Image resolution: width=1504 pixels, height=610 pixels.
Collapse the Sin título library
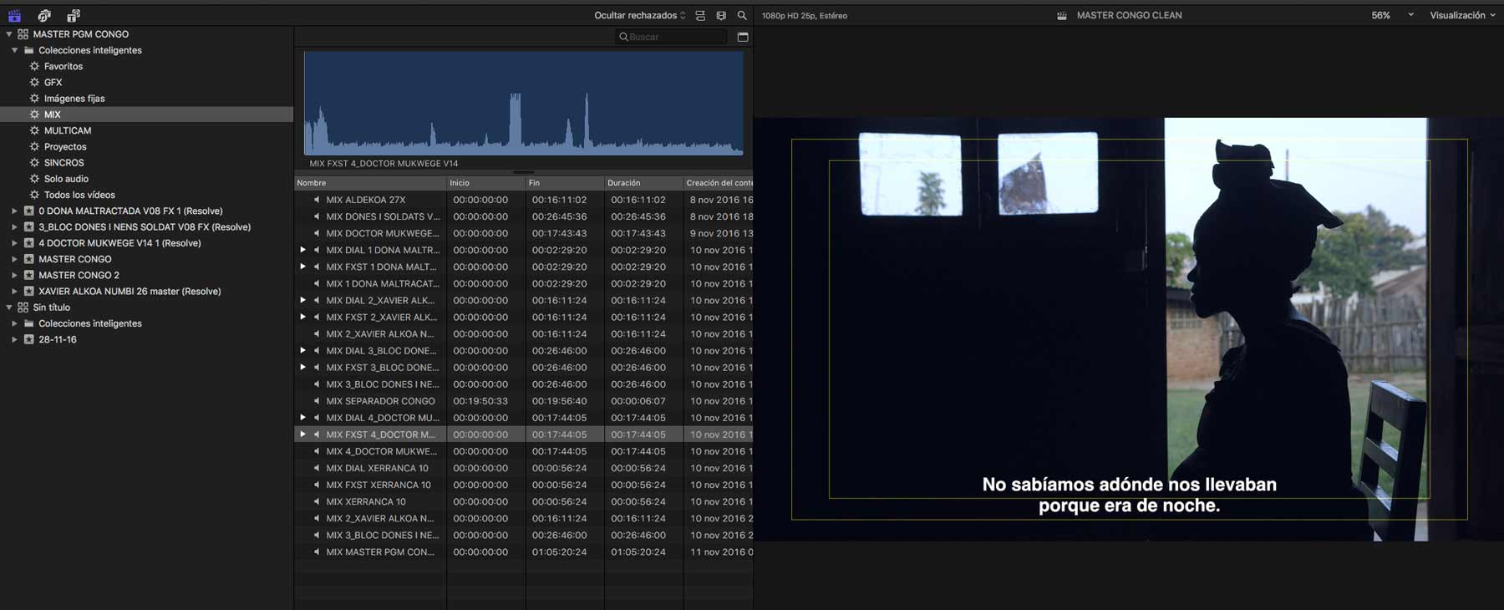tap(9, 308)
